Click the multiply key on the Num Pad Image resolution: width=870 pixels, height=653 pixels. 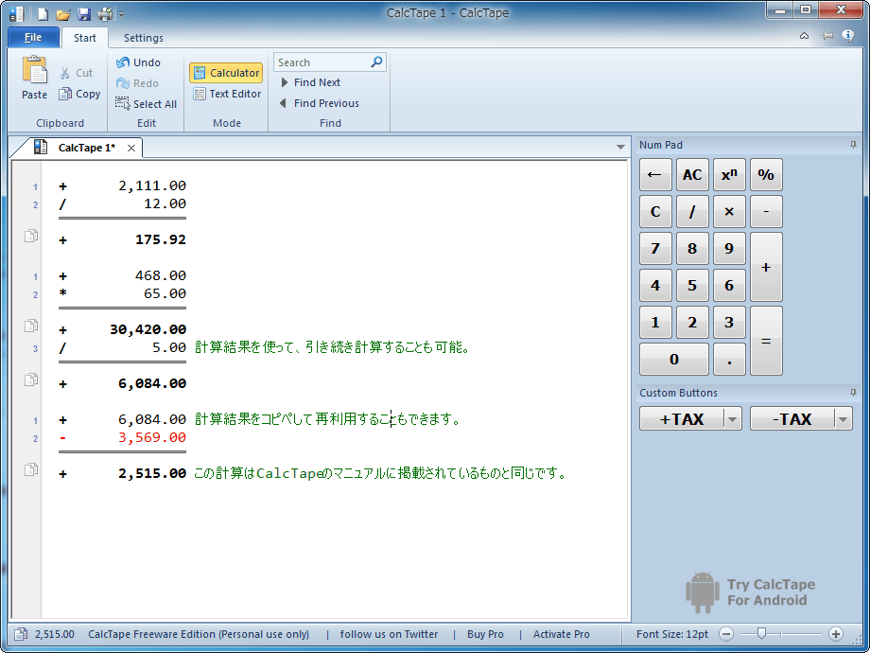point(729,212)
